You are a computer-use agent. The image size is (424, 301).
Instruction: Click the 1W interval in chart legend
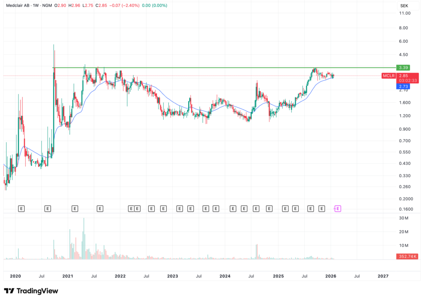coord(37,6)
